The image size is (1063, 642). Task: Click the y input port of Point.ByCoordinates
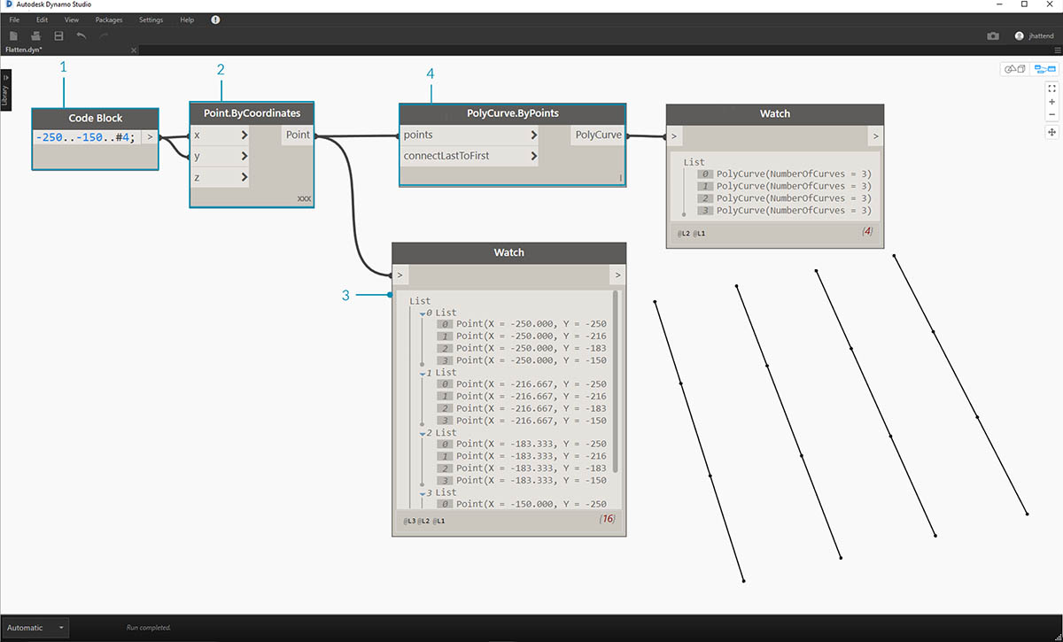[x=220, y=156]
